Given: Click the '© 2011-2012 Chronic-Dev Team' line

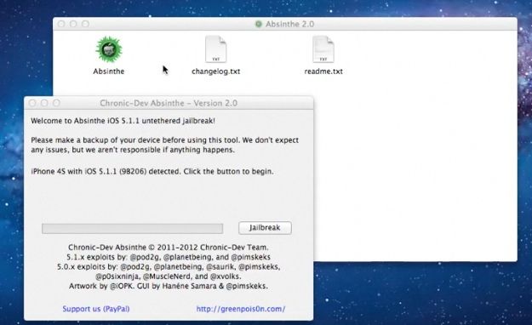Looking at the screenshot, I should click(169, 248).
